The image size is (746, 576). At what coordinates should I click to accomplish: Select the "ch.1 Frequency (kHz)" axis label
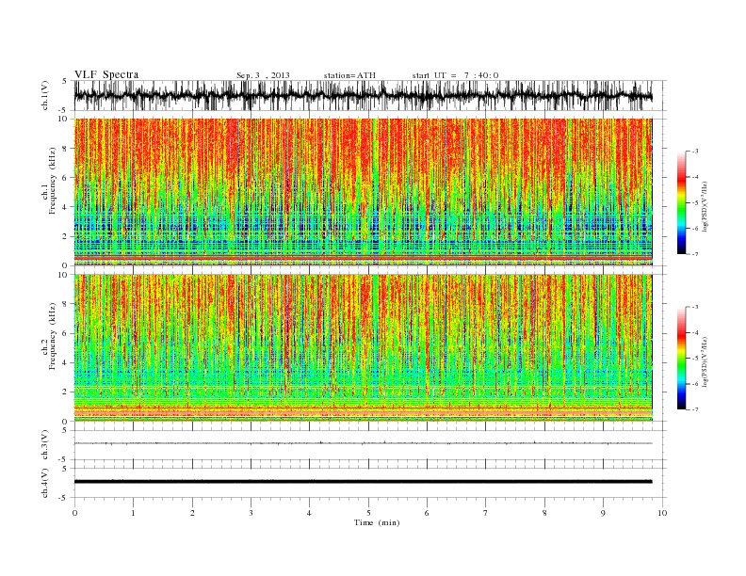pyautogui.click(x=49, y=181)
